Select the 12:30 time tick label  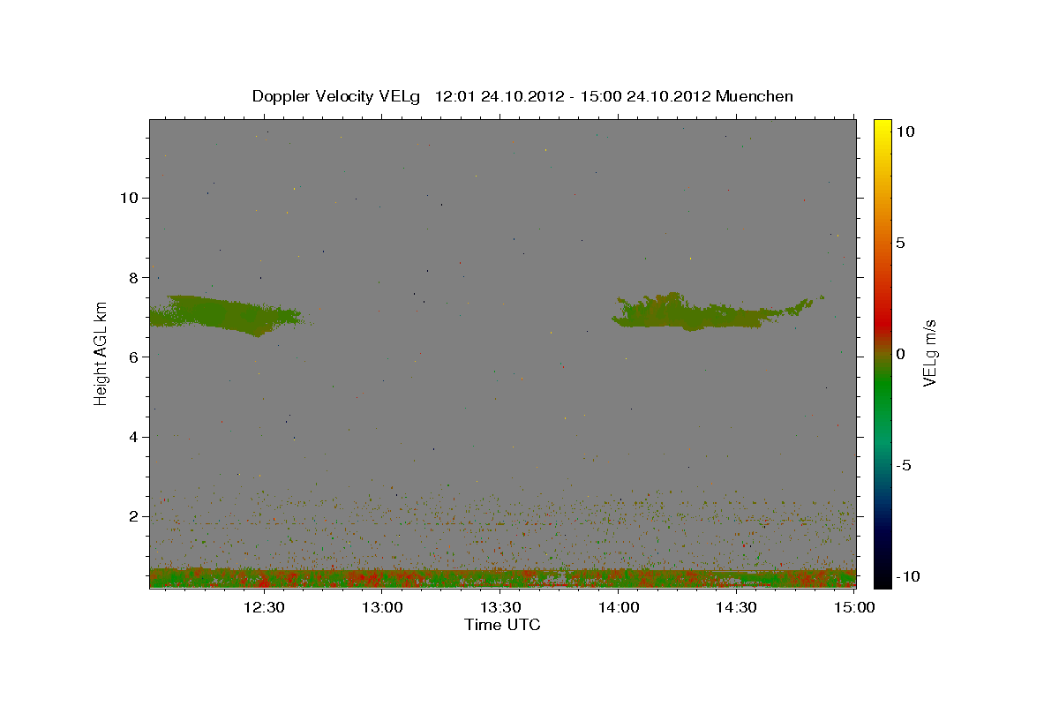click(264, 607)
